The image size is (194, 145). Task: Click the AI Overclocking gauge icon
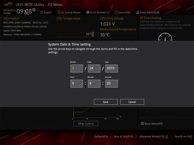point(165,37)
